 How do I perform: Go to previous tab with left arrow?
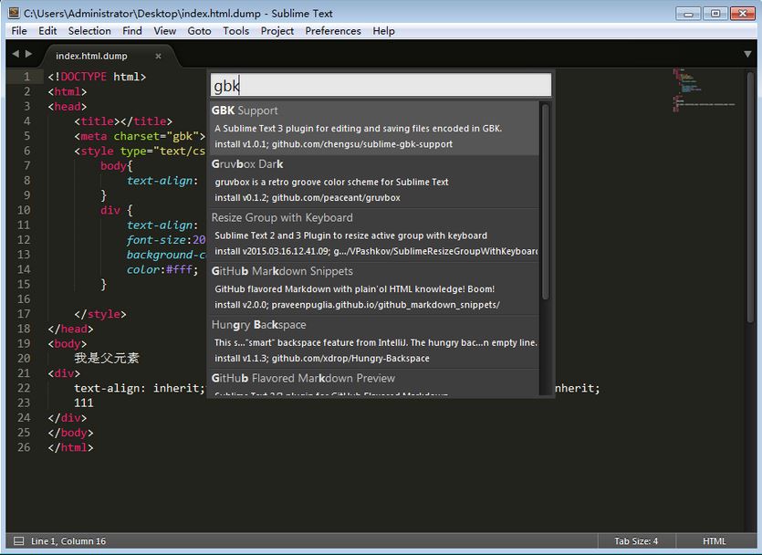click(x=16, y=54)
